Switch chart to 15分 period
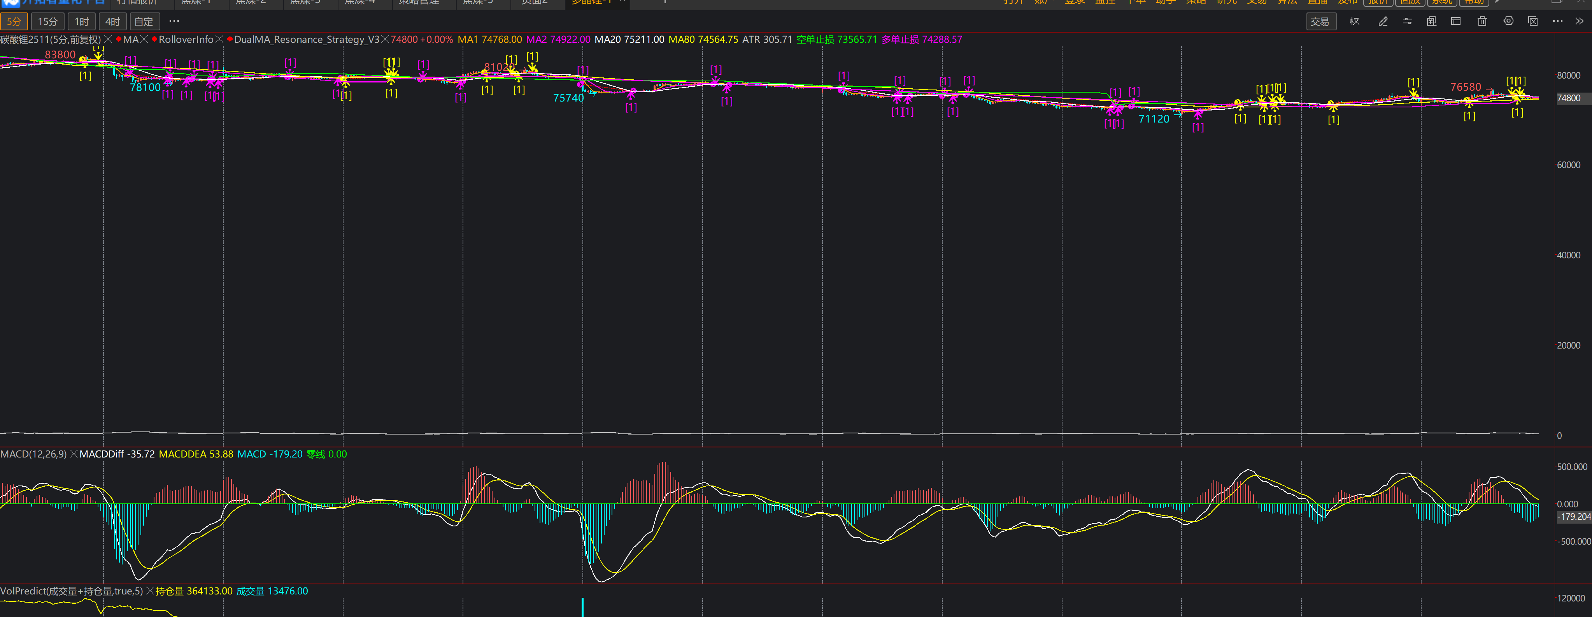Viewport: 1592px width, 617px height. click(x=47, y=22)
